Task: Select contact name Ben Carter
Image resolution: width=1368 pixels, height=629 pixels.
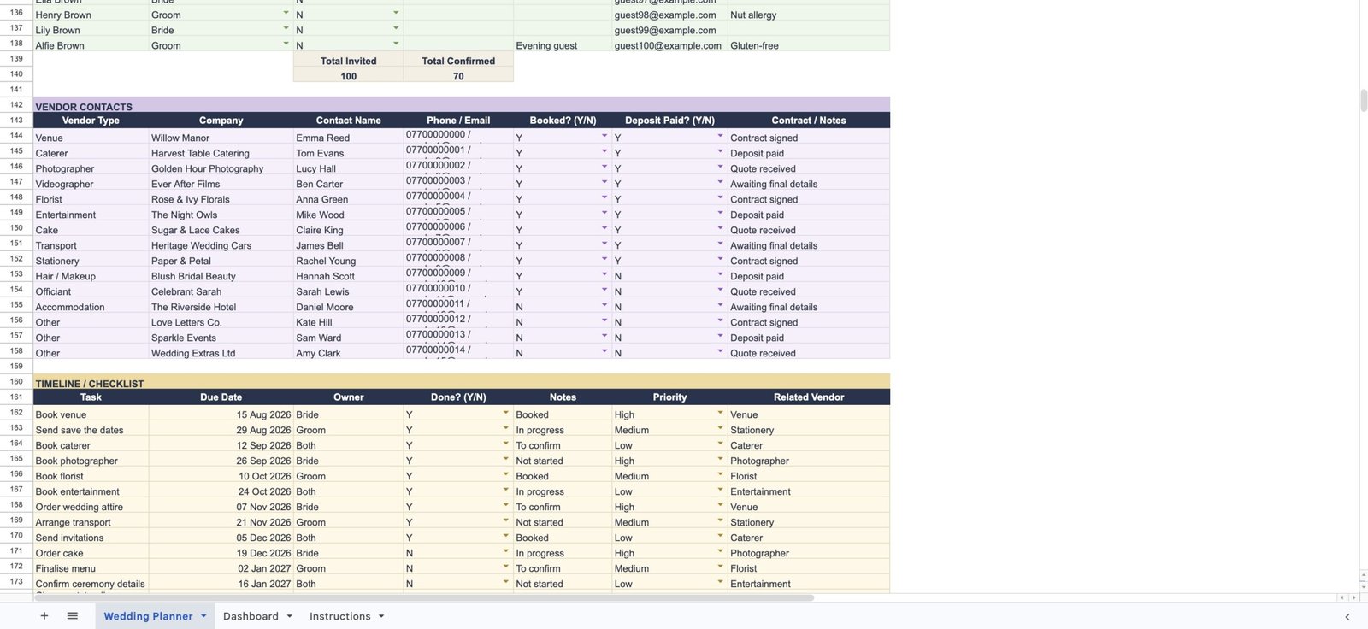Action: pyautogui.click(x=348, y=184)
